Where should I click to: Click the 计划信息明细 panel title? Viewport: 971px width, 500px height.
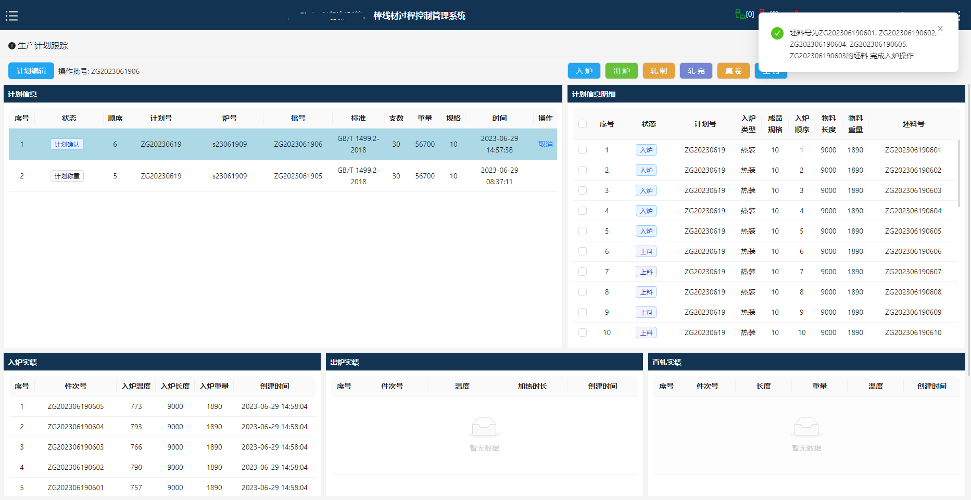(594, 94)
